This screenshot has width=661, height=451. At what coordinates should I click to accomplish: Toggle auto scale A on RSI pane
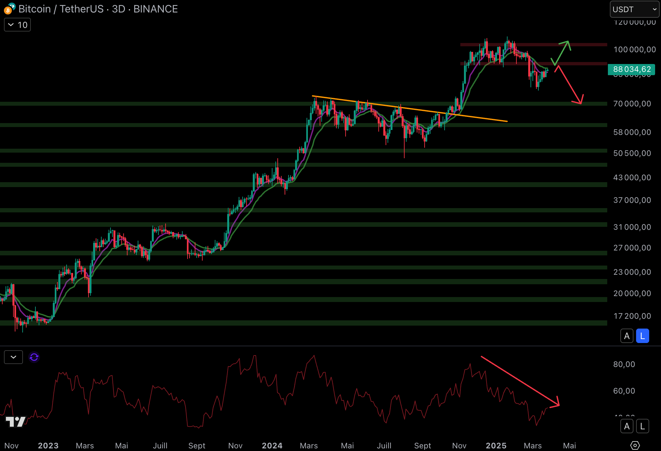[627, 426]
